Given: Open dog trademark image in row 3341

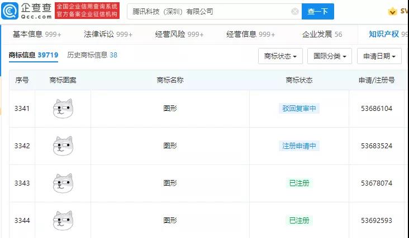Looking at the screenshot, I should (x=63, y=109).
